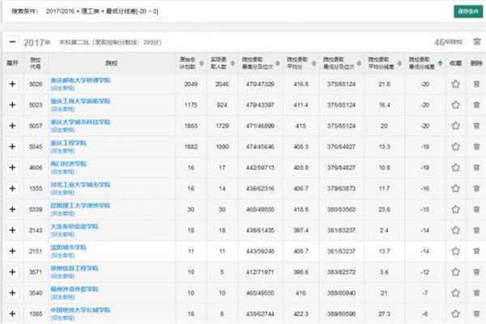This screenshot has height=324, width=486.
Task: Delete row 4606 using its trash icon
Action: tap(476, 168)
